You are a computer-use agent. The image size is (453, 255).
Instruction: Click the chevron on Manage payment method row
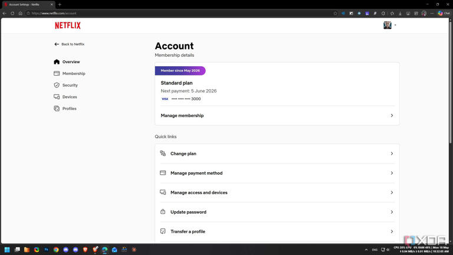coord(392,173)
